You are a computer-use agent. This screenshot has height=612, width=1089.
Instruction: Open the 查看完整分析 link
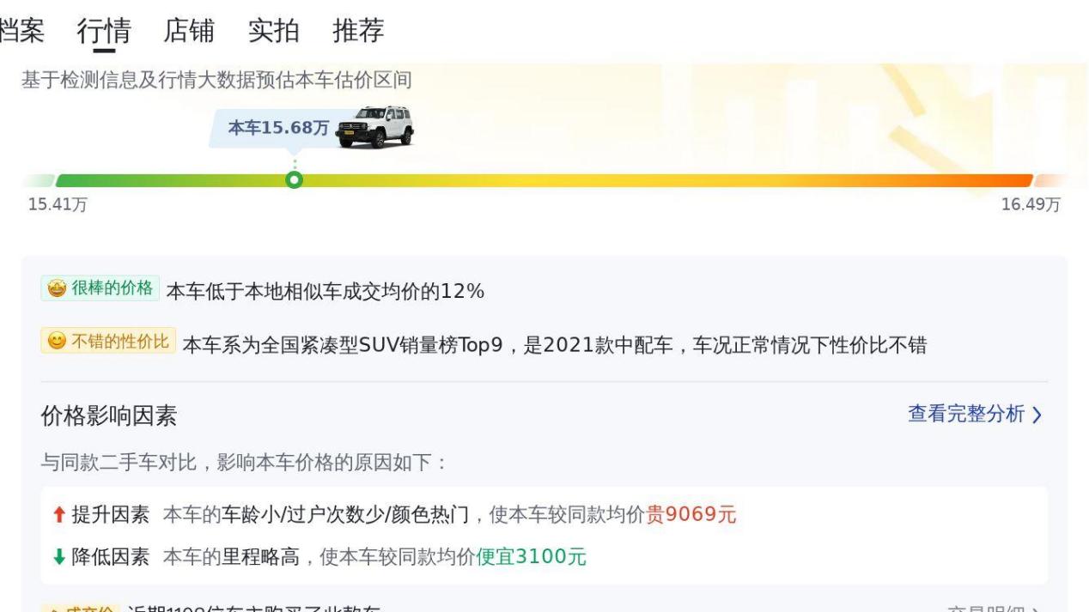965,414
